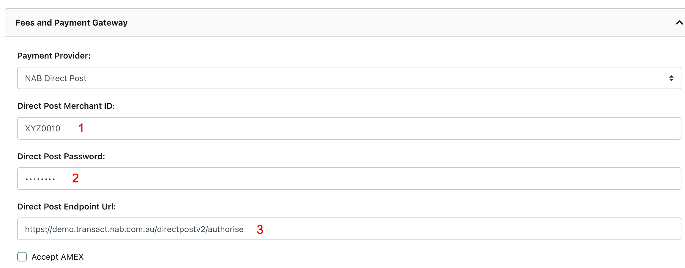
Task: Click the red number 3 annotation
Action: tap(260, 229)
